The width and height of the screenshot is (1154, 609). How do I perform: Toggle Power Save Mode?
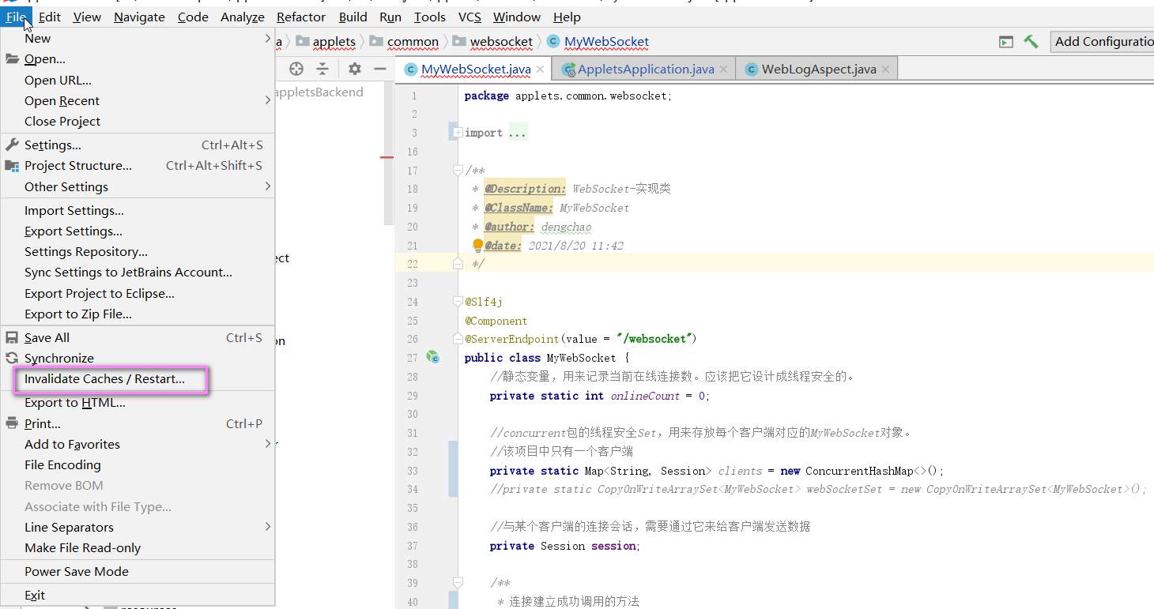(x=138, y=571)
